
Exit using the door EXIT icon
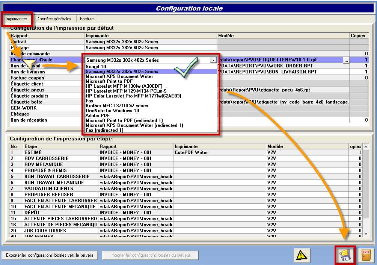pos(366,255)
